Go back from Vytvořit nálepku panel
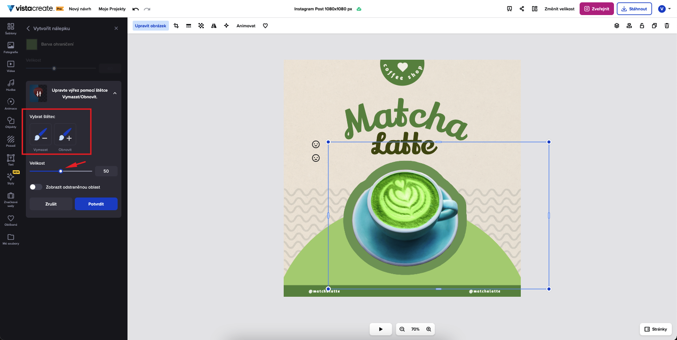This screenshot has width=677, height=340. click(28, 29)
